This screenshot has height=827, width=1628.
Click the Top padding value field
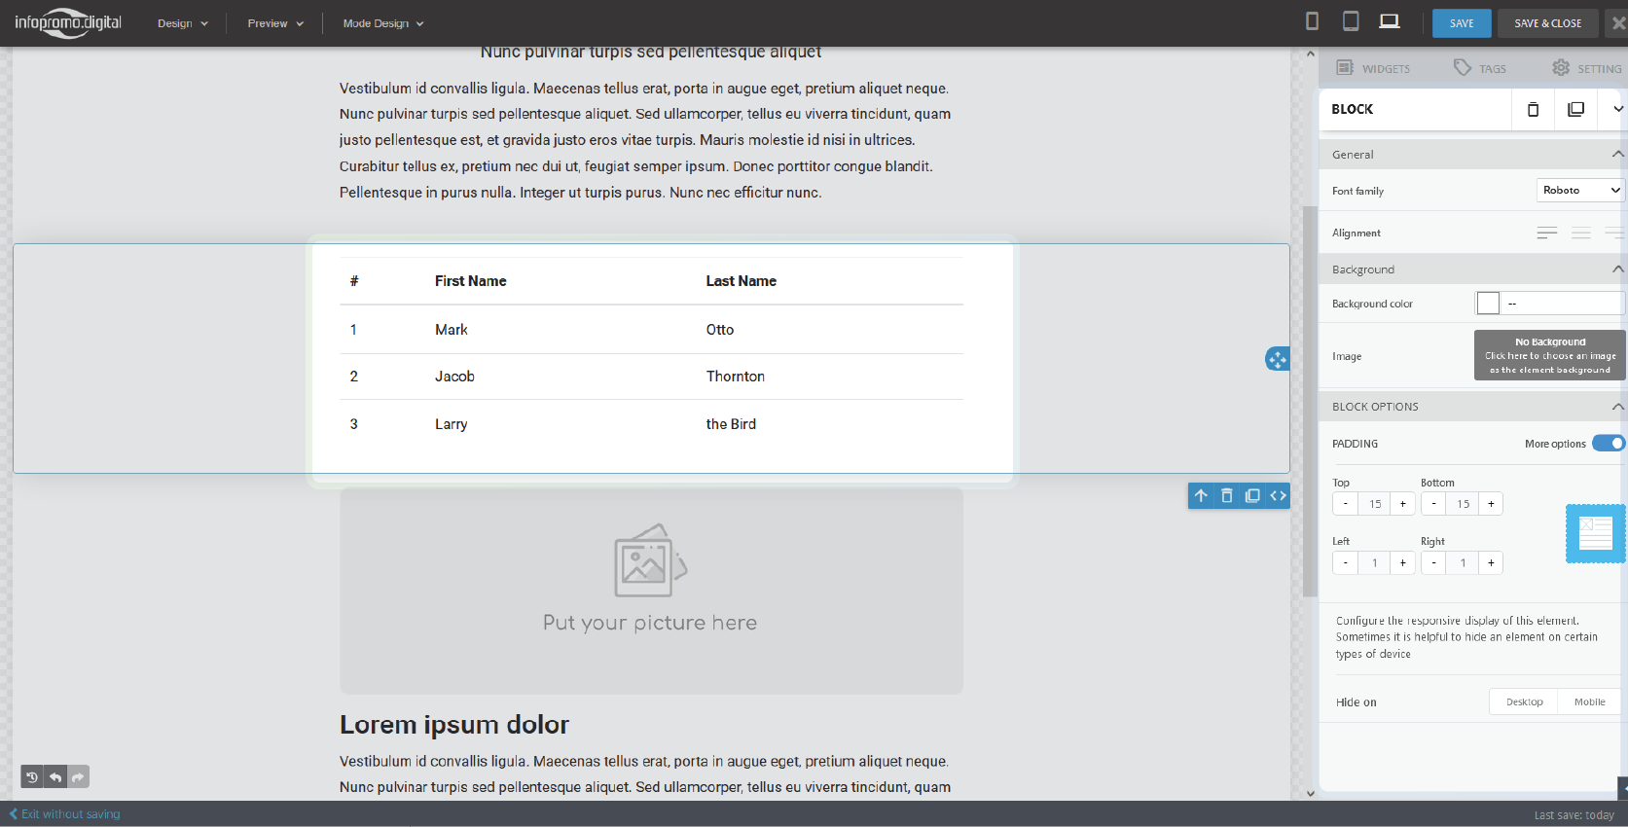coord(1374,504)
